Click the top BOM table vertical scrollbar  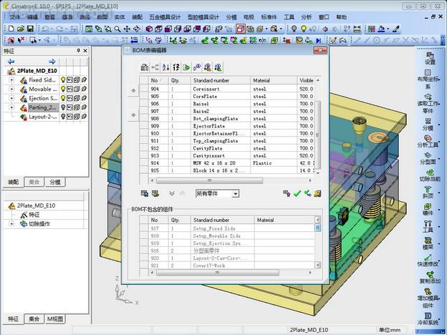coord(317,135)
